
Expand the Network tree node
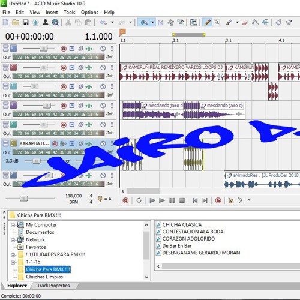point(13,240)
